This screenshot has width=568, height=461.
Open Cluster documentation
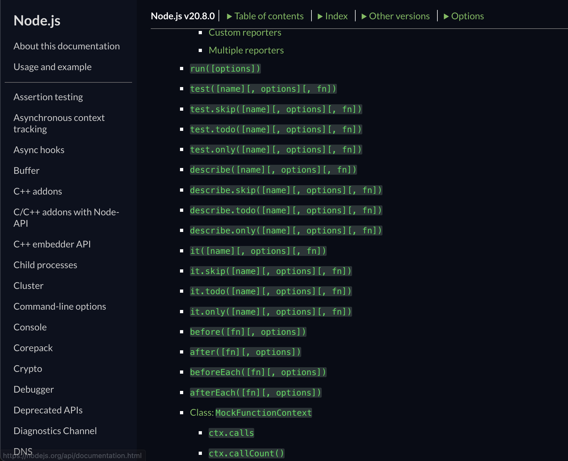[x=28, y=286]
